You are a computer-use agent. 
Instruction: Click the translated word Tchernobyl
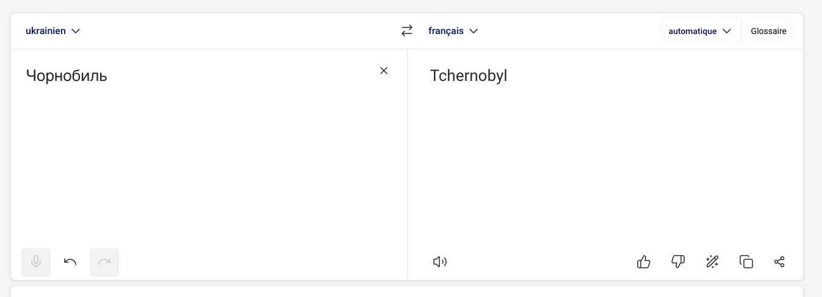[469, 76]
